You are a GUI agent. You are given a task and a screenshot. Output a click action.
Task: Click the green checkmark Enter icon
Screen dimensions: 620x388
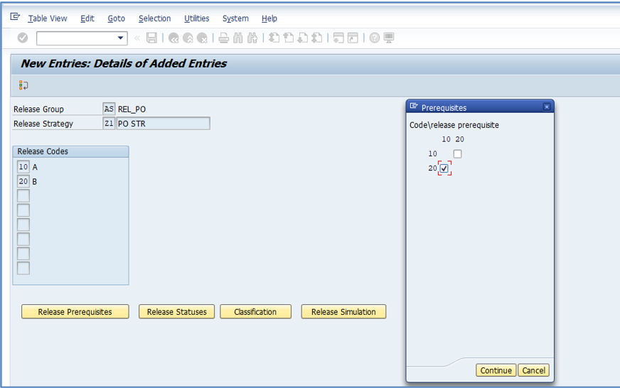pyautogui.click(x=23, y=38)
